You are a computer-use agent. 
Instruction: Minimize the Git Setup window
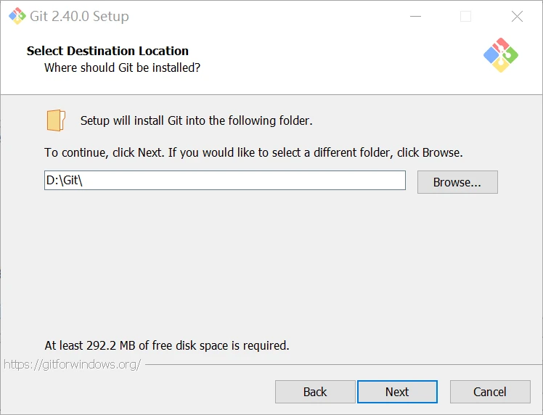click(x=415, y=16)
